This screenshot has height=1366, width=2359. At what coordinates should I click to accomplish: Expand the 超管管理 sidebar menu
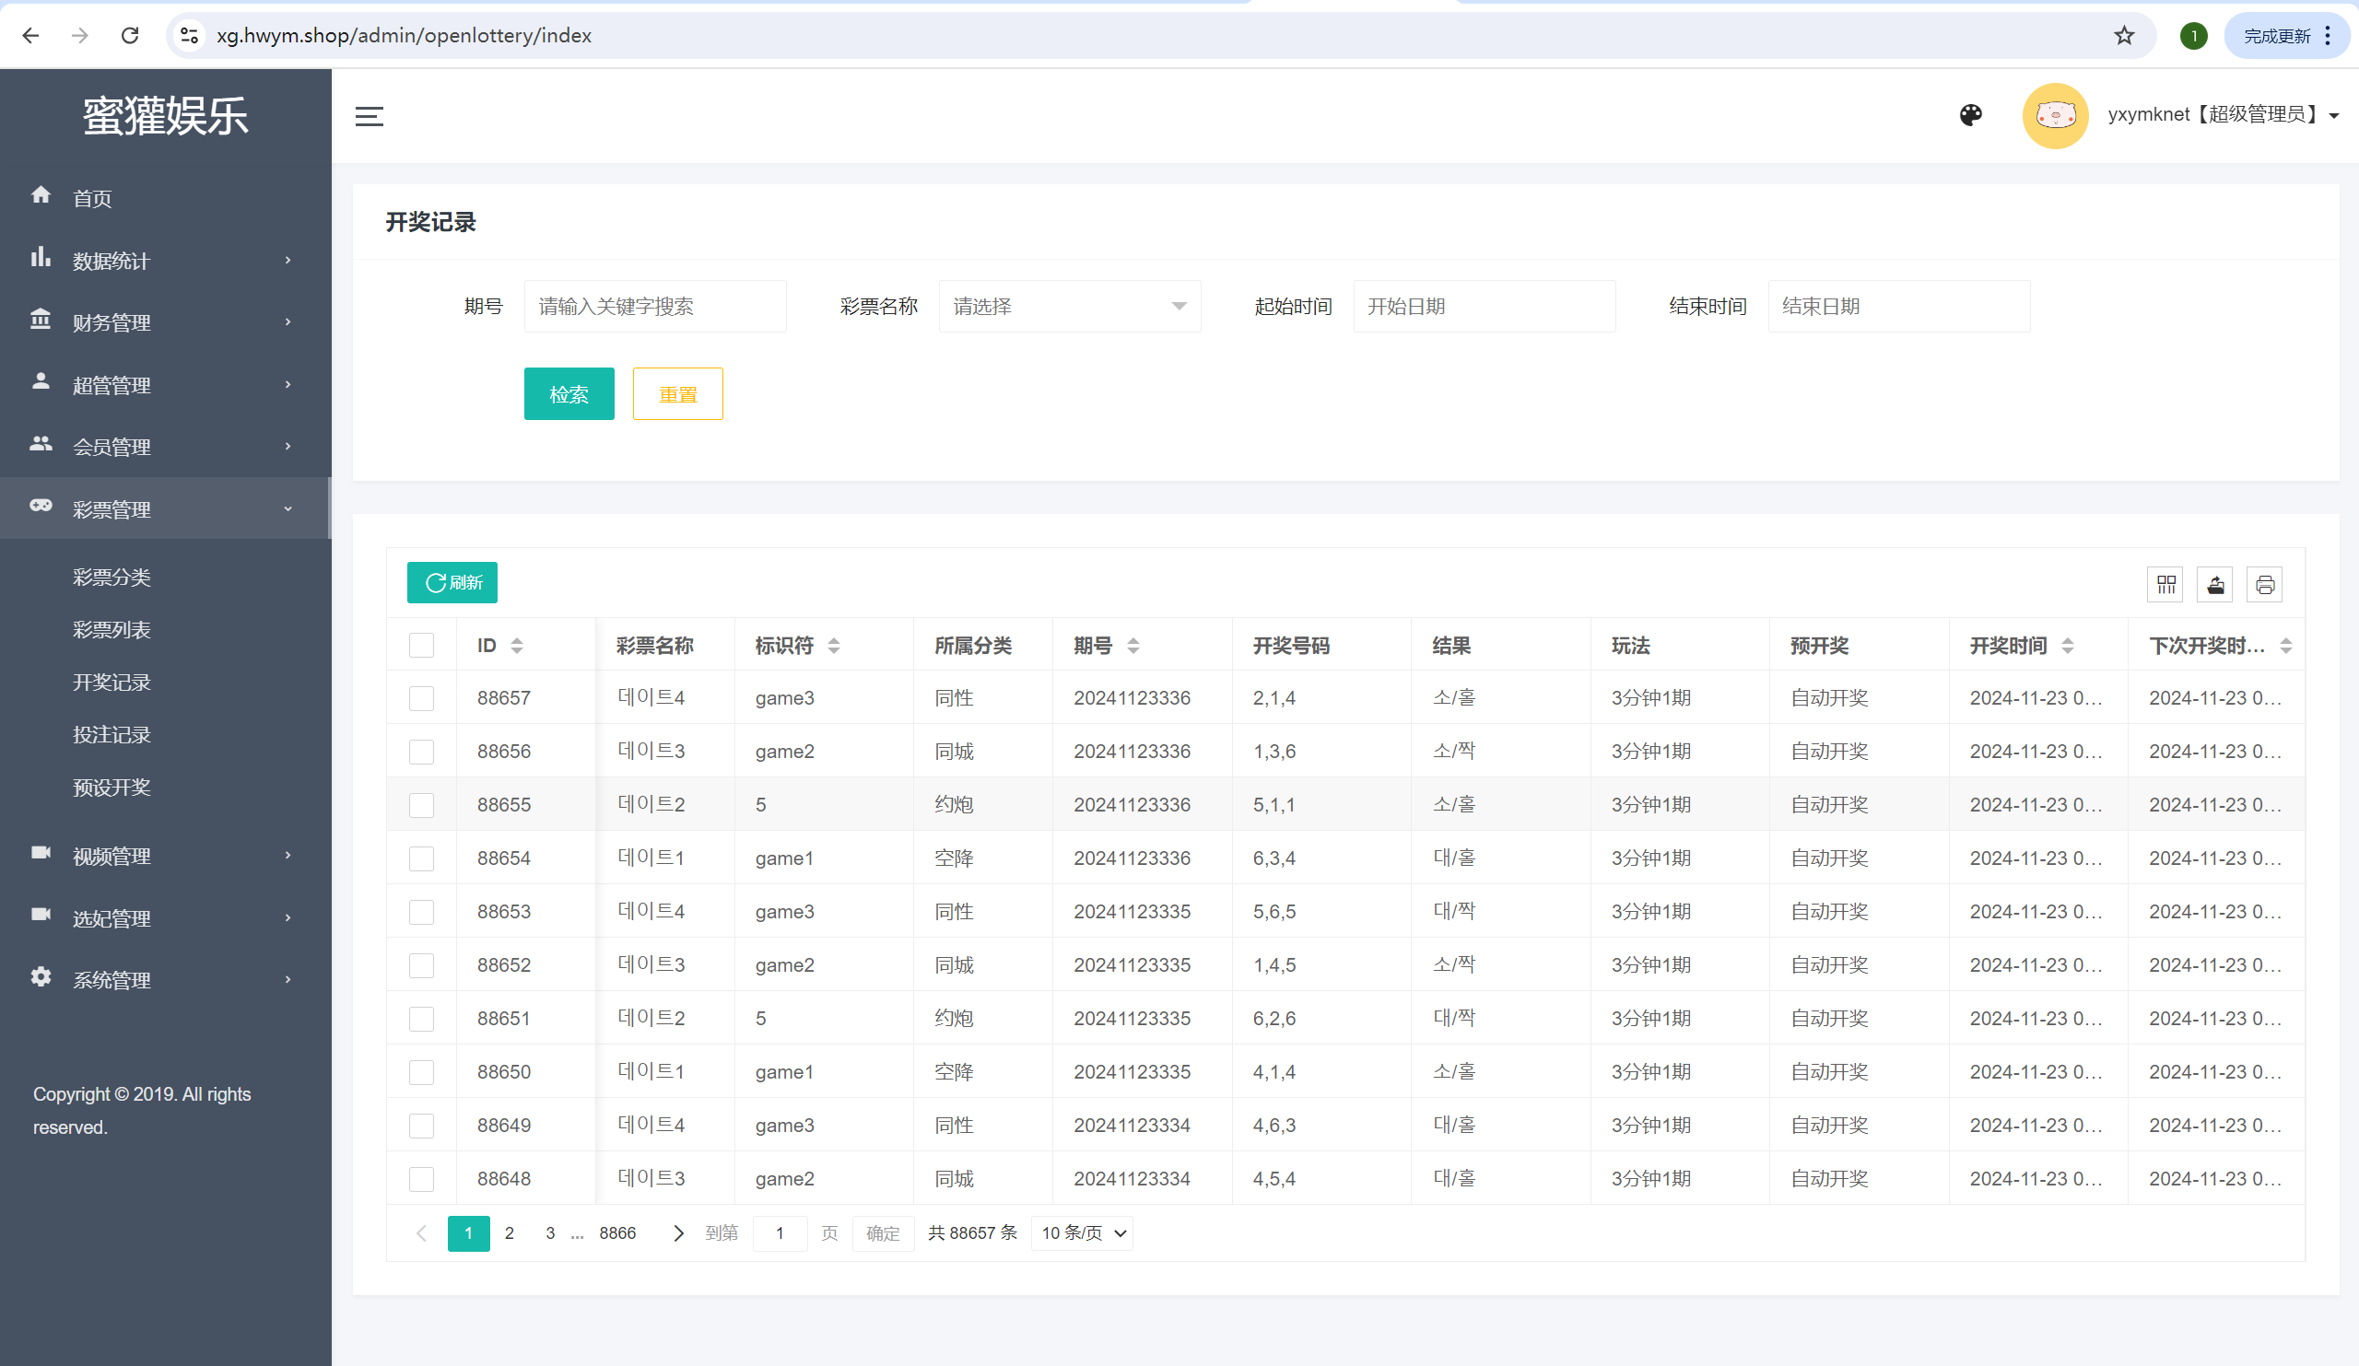pyautogui.click(x=166, y=384)
